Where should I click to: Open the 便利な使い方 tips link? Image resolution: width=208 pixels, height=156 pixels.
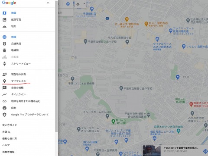(10, 139)
